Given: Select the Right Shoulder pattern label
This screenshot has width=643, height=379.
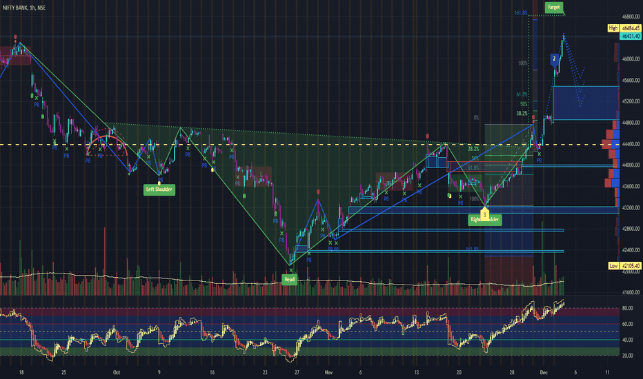Looking at the screenshot, I should 485,220.
